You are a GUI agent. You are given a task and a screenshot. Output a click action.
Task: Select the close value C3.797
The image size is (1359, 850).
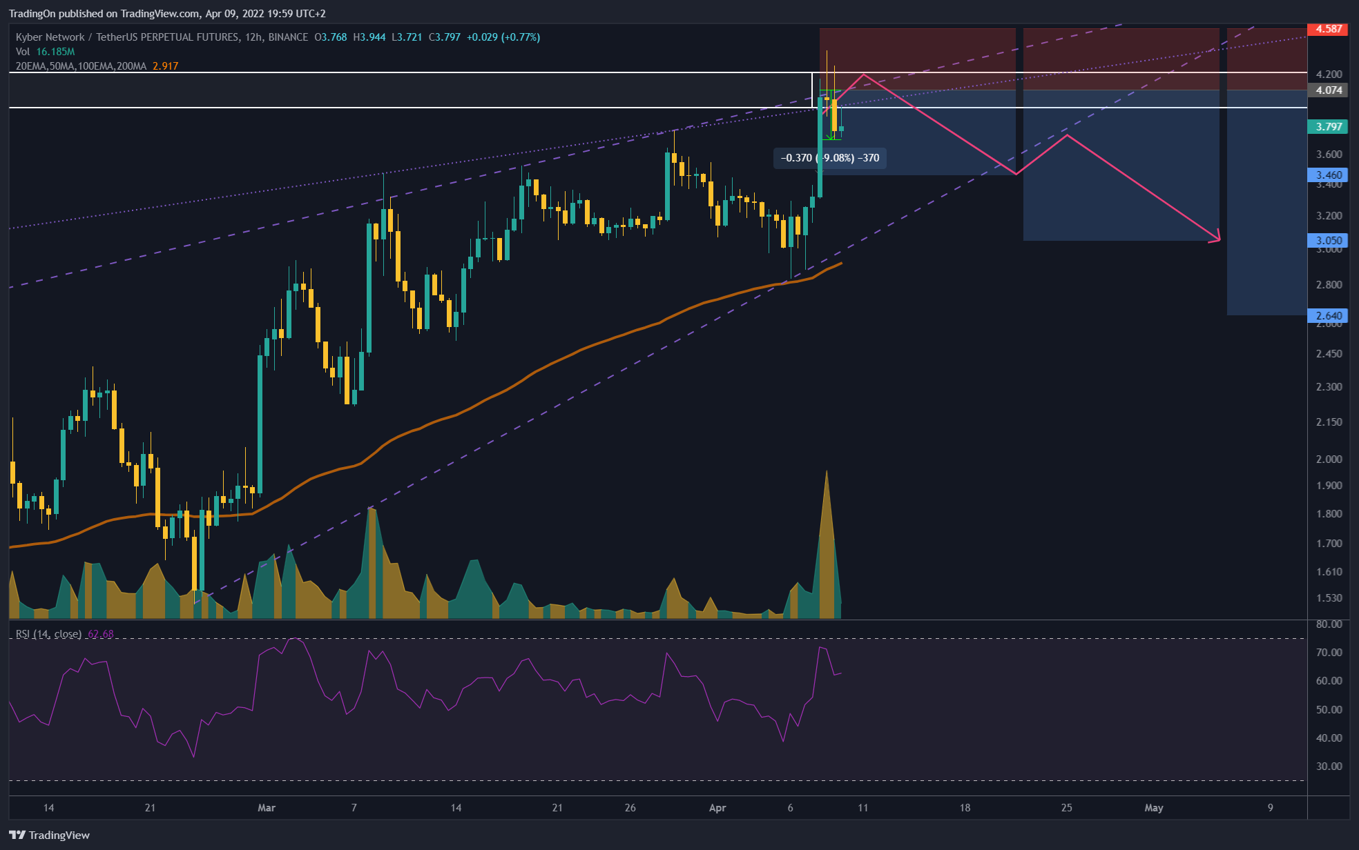445,37
